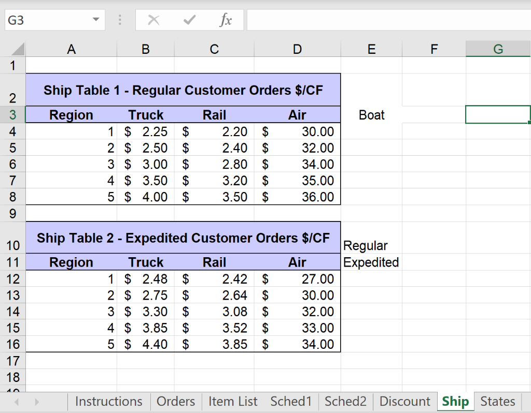Viewport: 531px width, 413px height.
Task: Select the Sched1 sheet tab
Action: point(291,402)
